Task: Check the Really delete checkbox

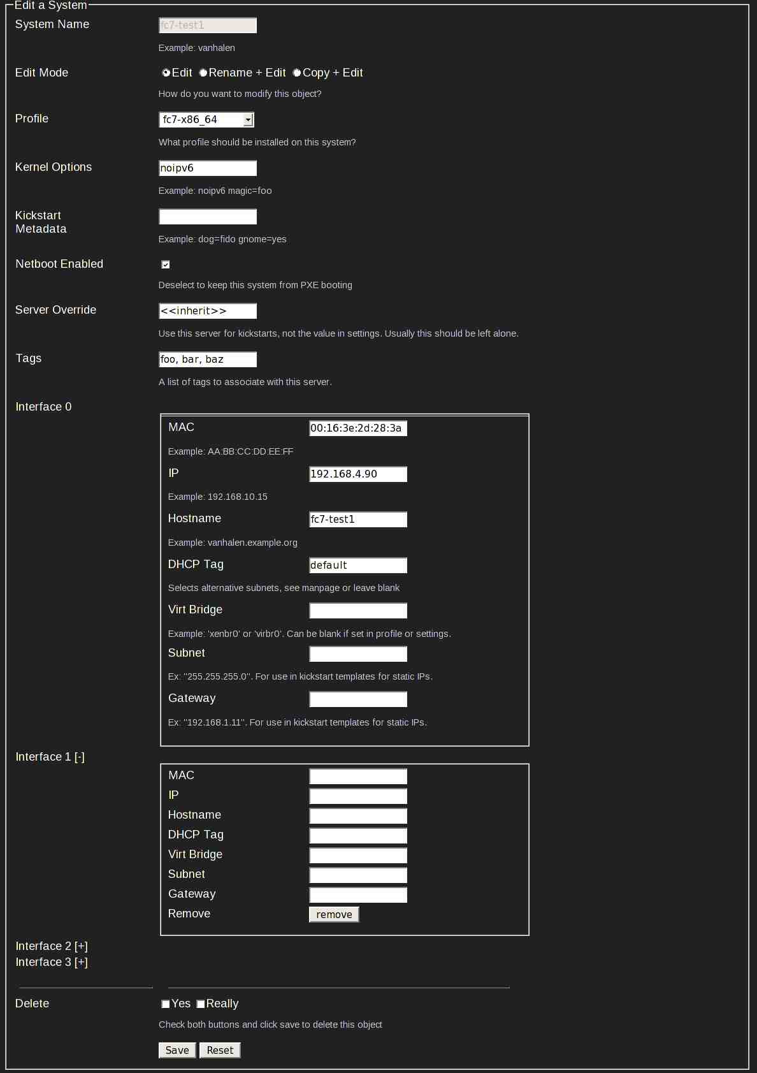Action: 201,1004
